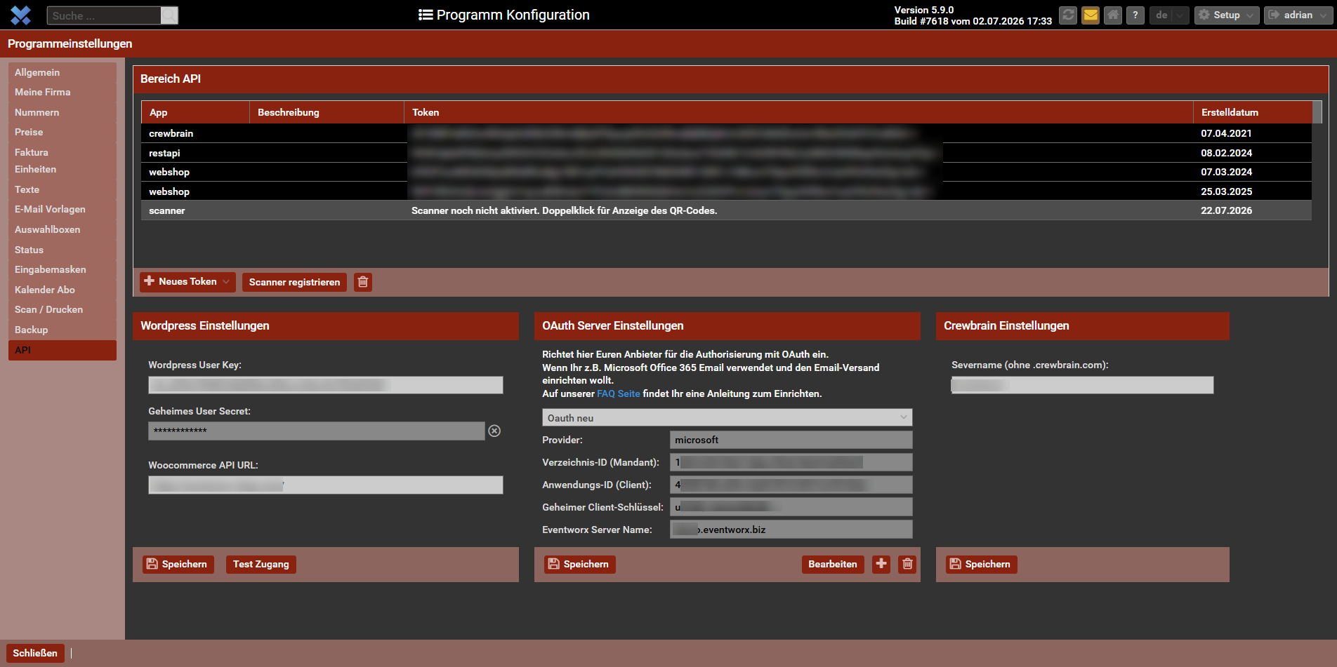Open help with question mark icon
The height and width of the screenshot is (667, 1337).
1135,15
